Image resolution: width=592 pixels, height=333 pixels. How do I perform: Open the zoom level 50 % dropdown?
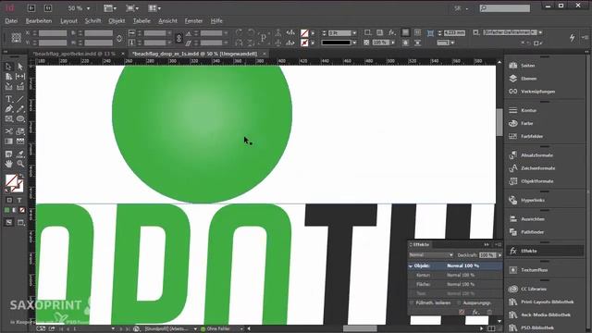coord(89,8)
